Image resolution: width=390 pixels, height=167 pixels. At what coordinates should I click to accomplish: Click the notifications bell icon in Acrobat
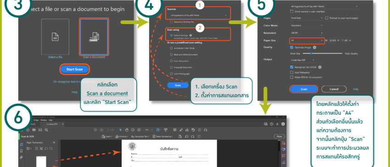click(x=277, y=124)
